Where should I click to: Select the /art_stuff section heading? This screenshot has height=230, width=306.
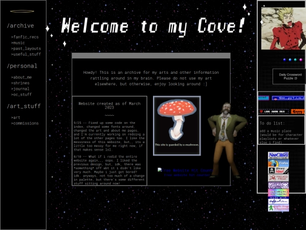tap(24, 106)
